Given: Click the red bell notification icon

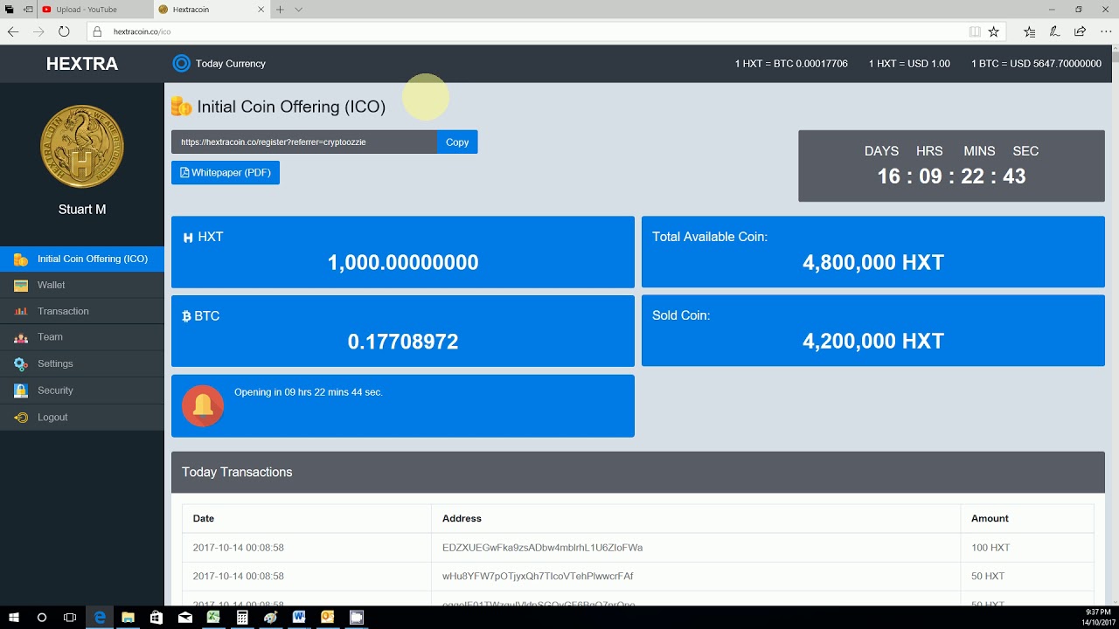Looking at the screenshot, I should pos(203,405).
